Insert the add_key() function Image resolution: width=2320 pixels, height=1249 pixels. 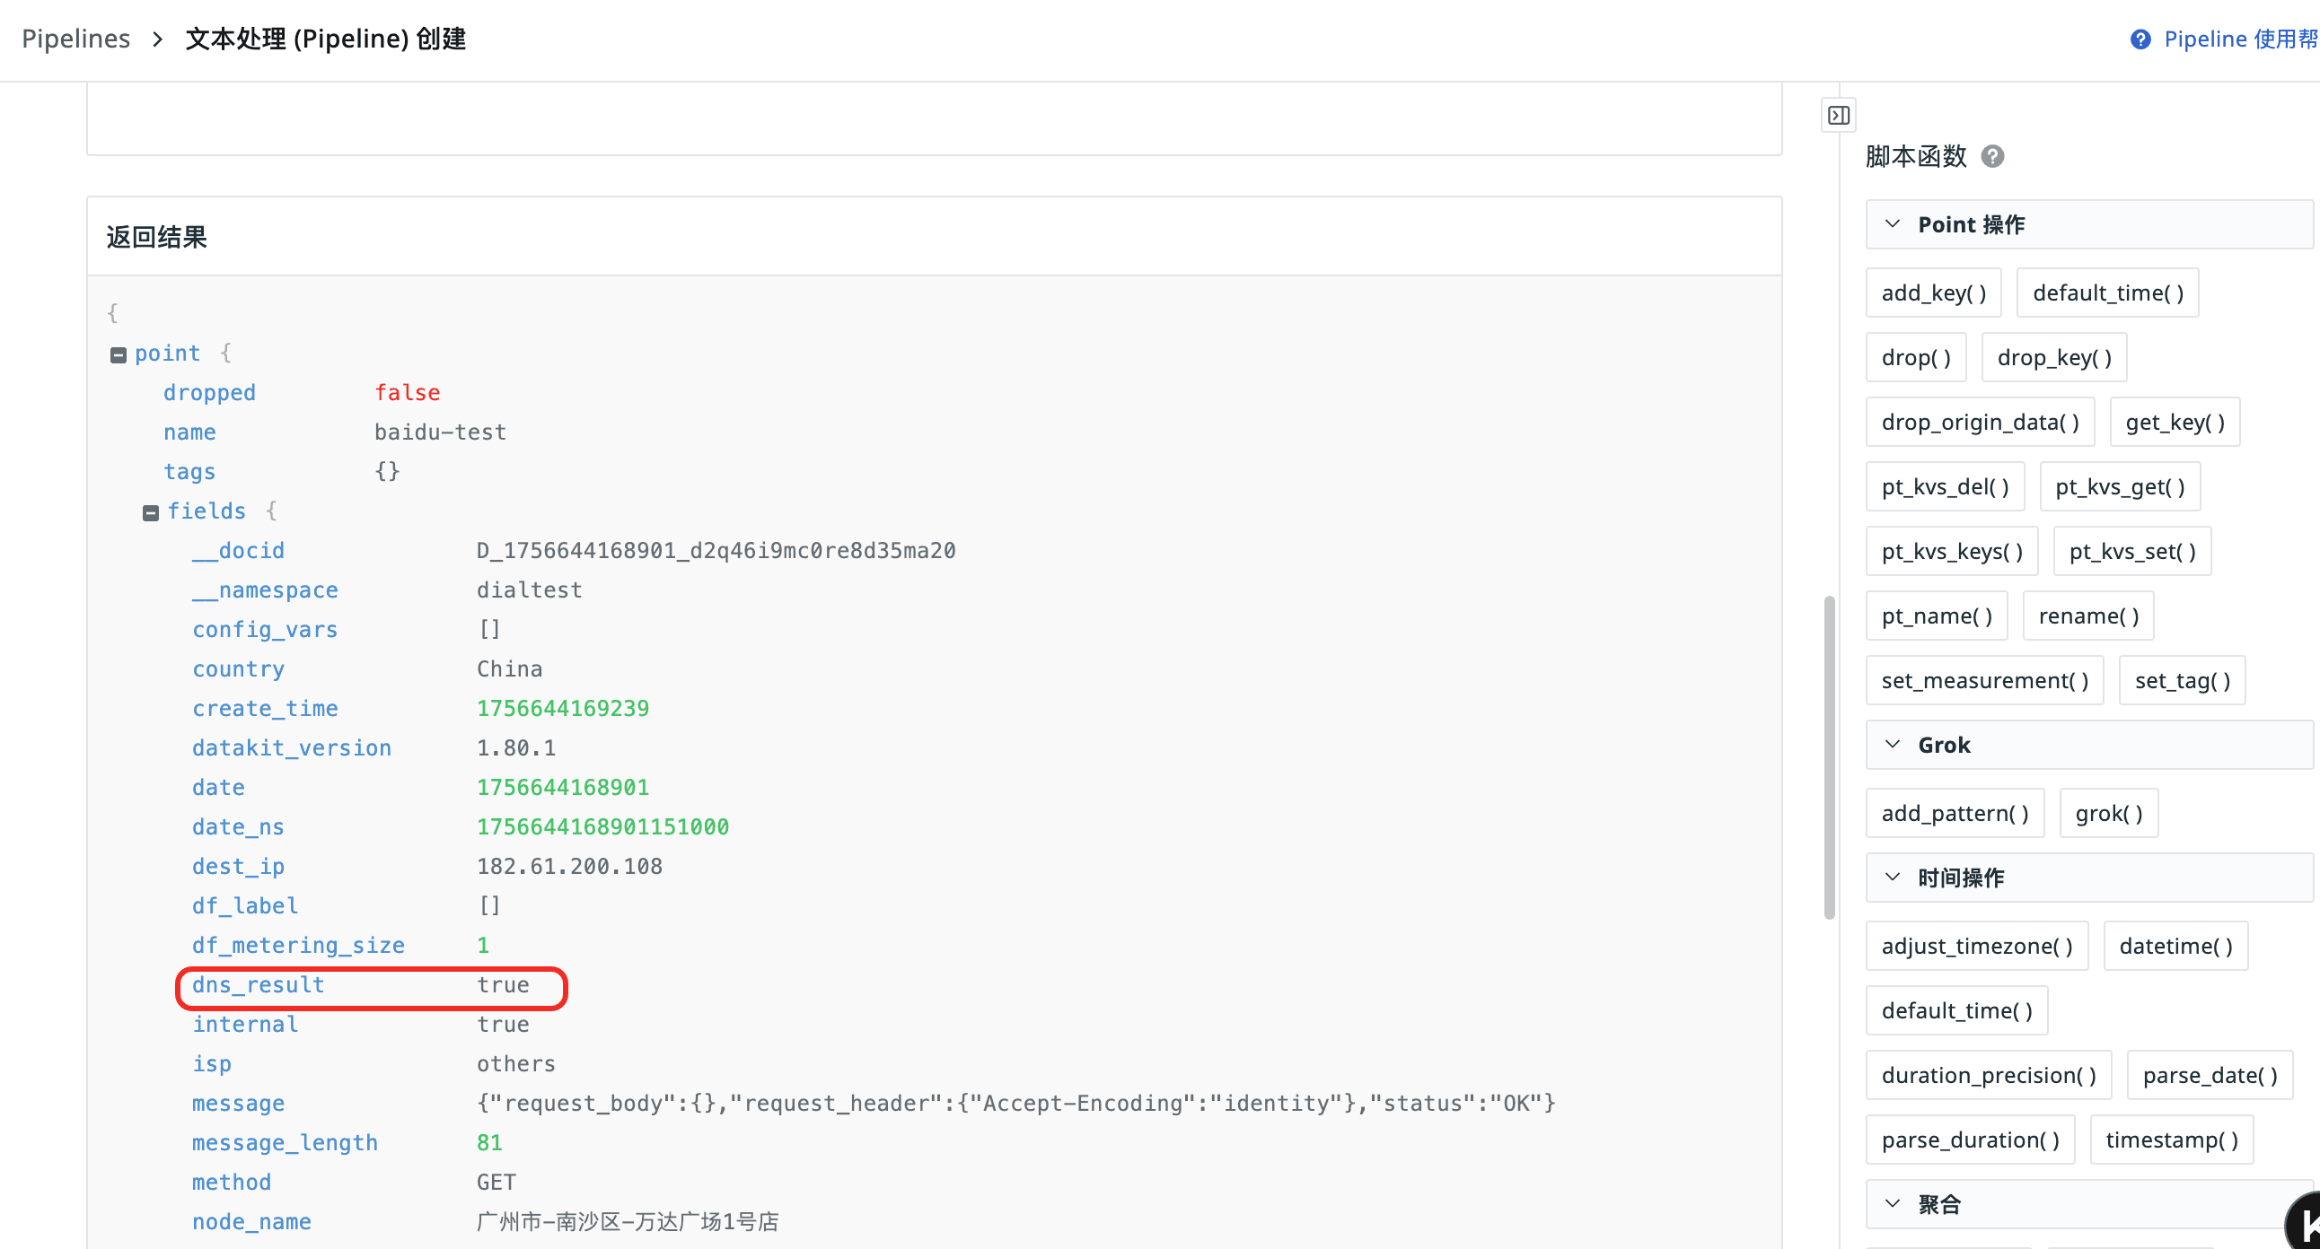click(x=1933, y=293)
